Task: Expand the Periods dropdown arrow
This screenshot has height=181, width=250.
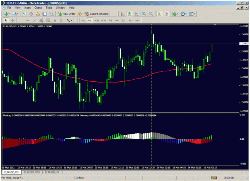Action: point(186,14)
